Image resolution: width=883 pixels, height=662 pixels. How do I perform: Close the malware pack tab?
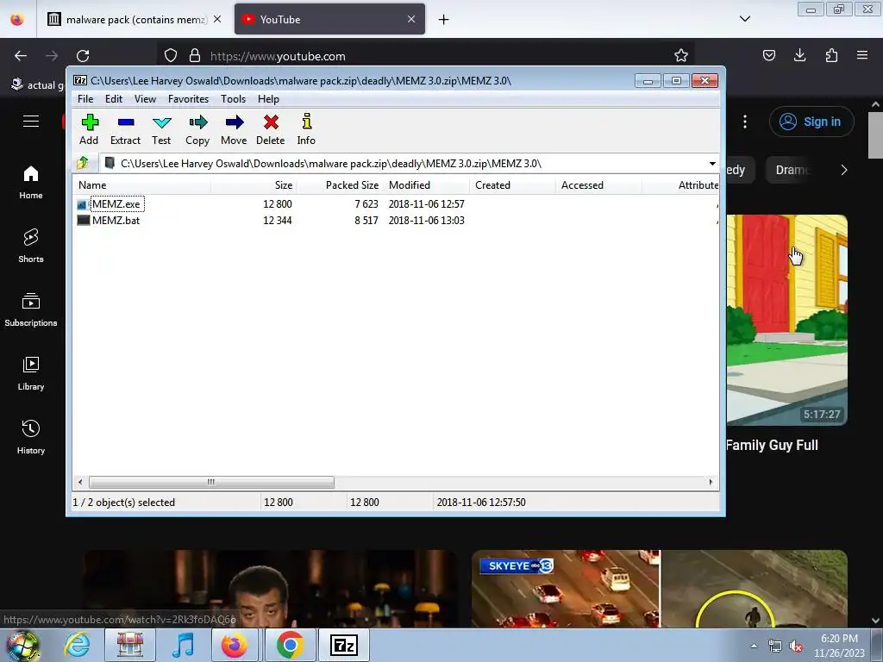pyautogui.click(x=217, y=19)
